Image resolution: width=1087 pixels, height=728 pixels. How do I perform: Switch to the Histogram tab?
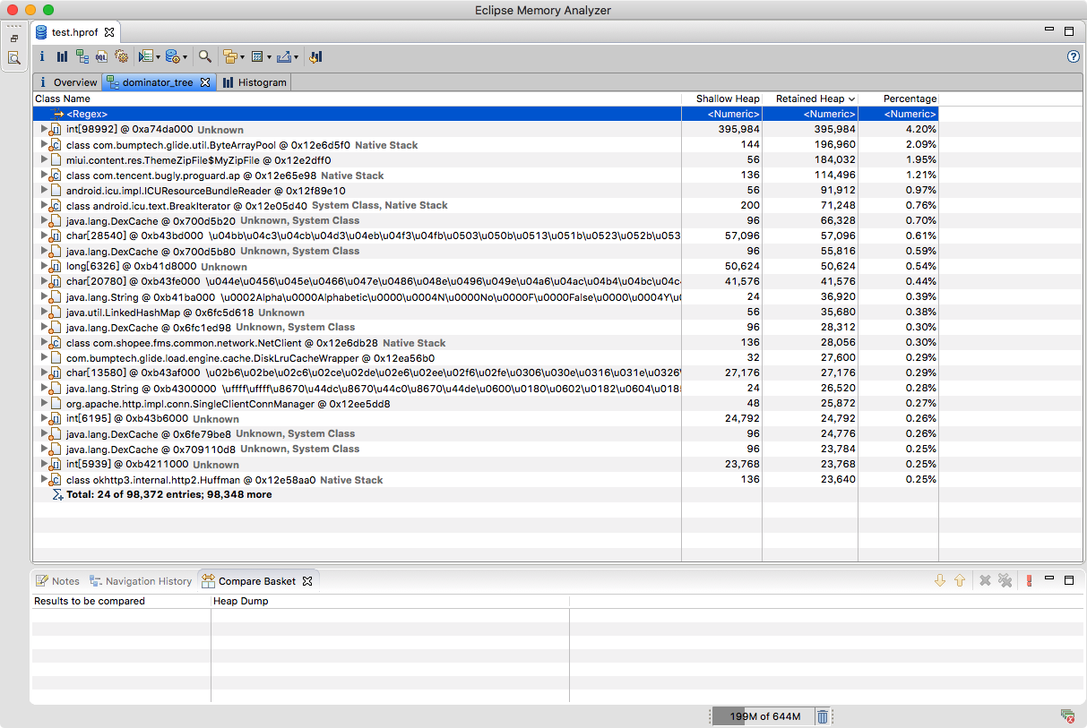[254, 82]
